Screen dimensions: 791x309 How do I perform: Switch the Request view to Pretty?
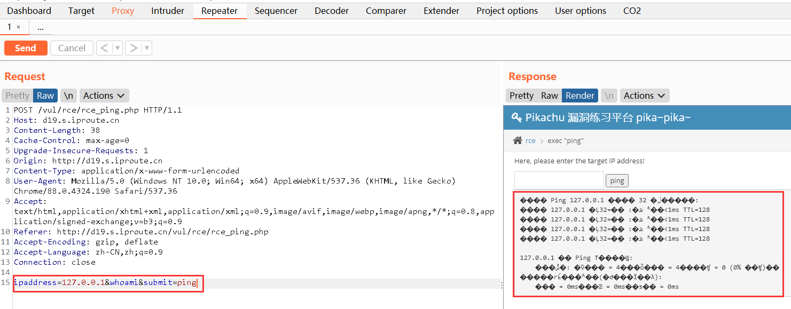[17, 96]
